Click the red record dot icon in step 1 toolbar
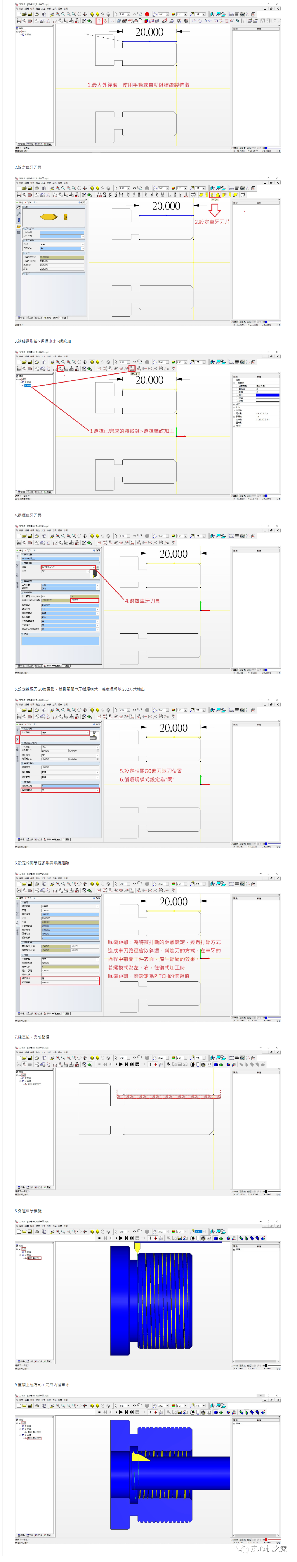This screenshot has height=1562, width=297. [x=147, y=15]
